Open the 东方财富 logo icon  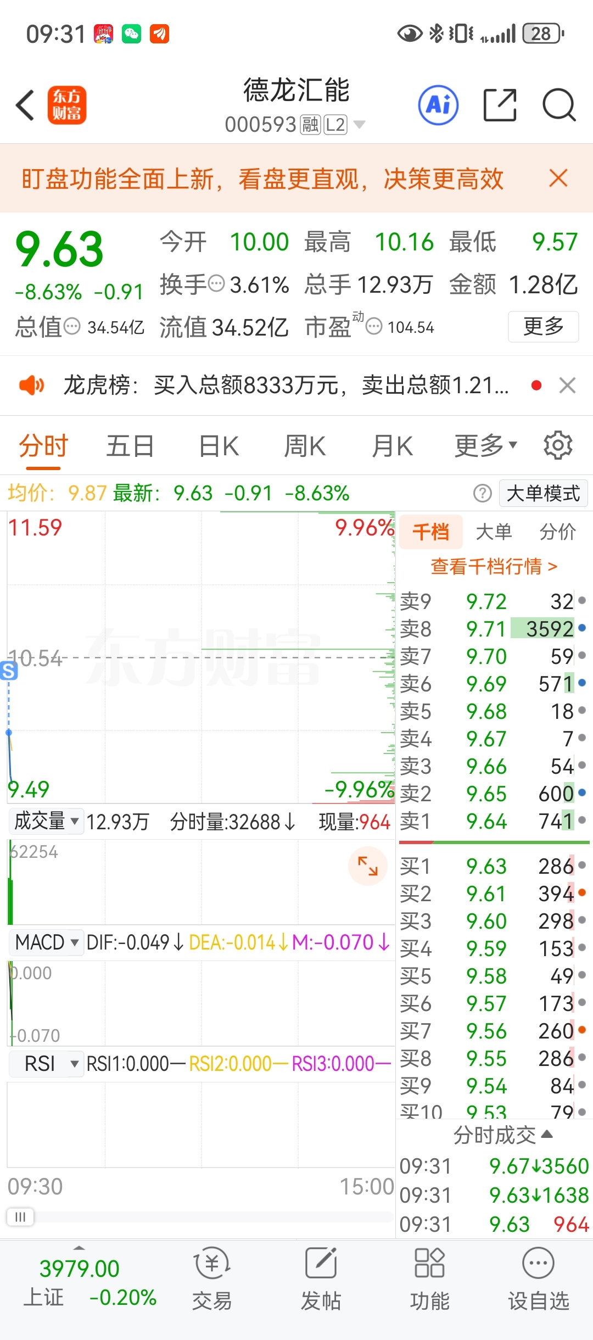[67, 105]
